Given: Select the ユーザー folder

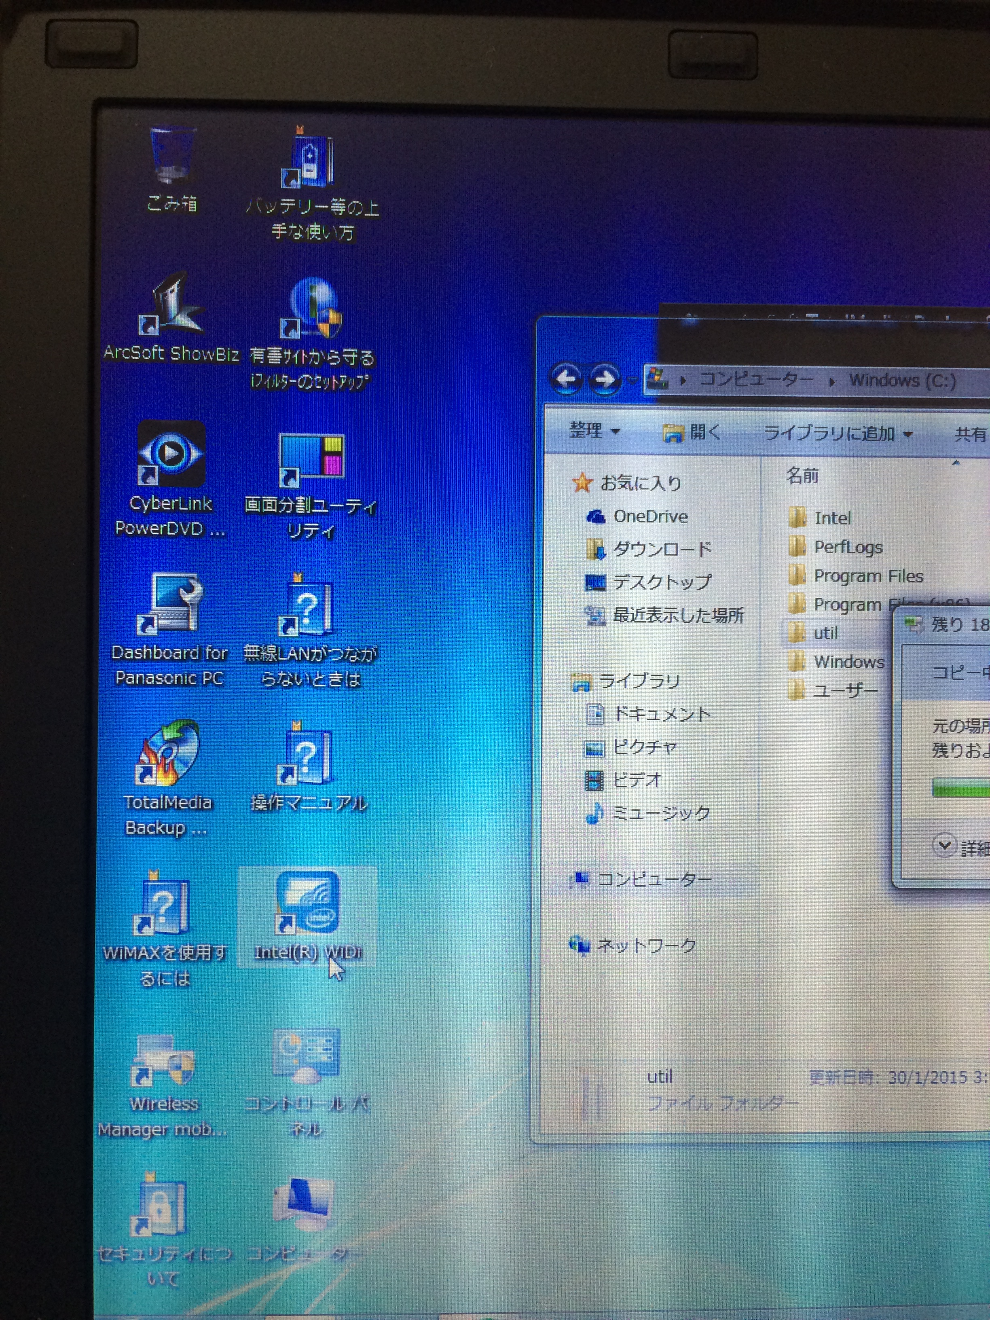Looking at the screenshot, I should tap(832, 690).
